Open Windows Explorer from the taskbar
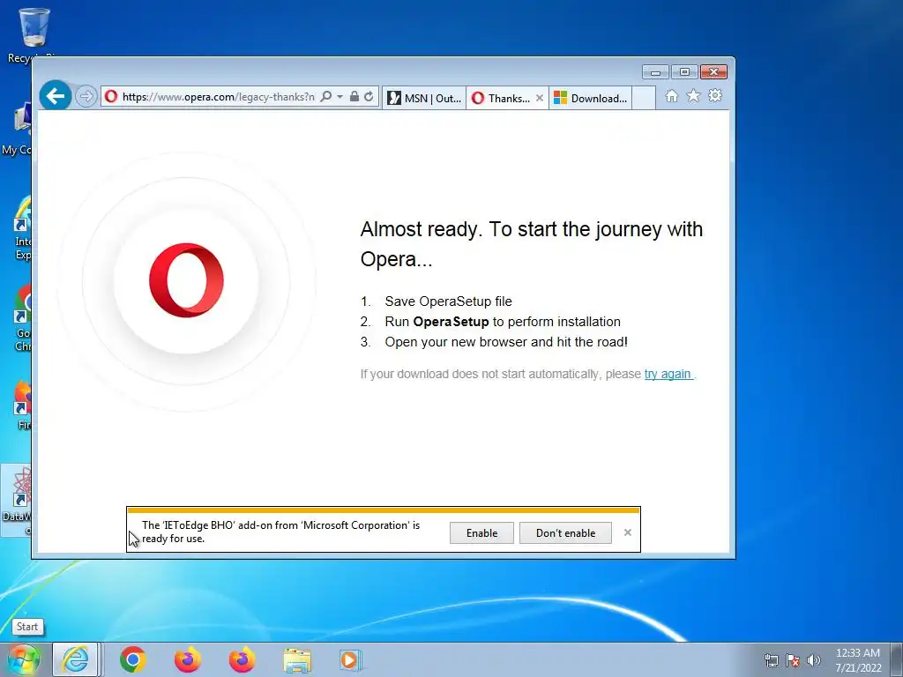903x677 pixels. coord(297,660)
